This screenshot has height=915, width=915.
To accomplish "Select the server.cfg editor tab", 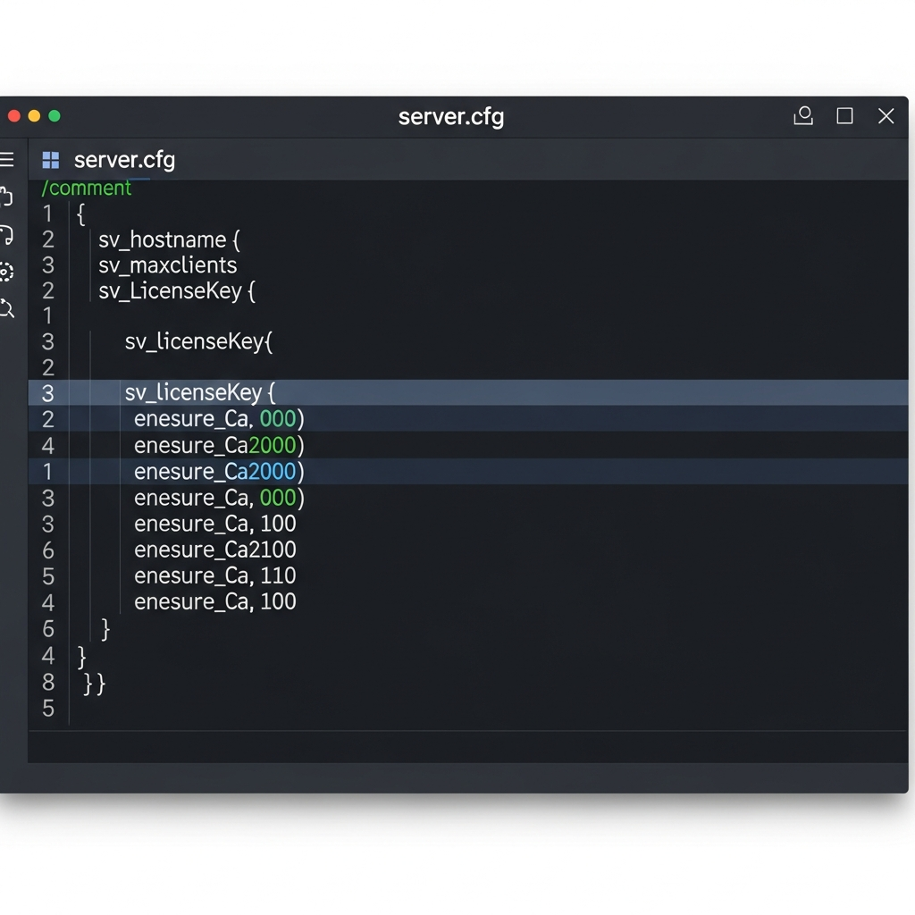I will click(x=109, y=160).
